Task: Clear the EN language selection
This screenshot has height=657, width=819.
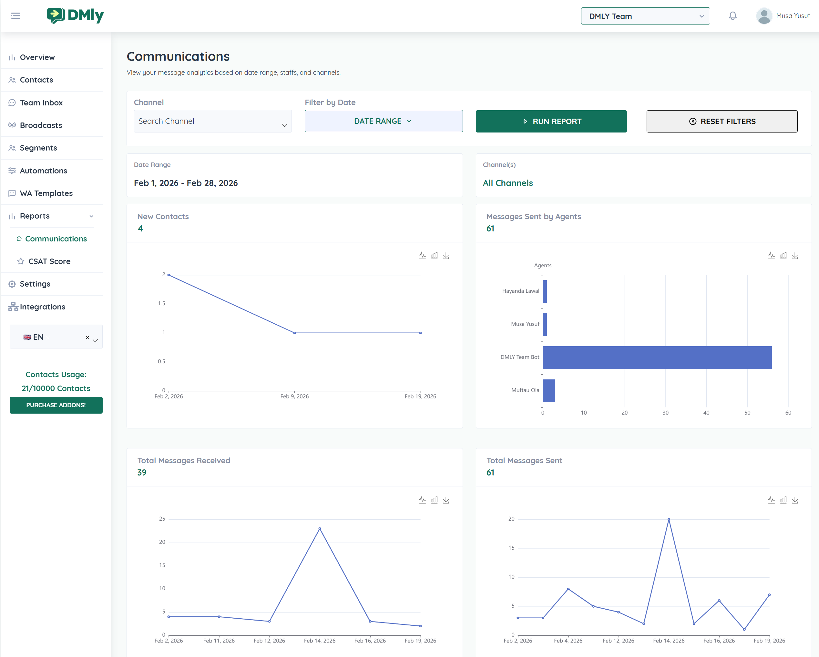Action: [x=87, y=337]
